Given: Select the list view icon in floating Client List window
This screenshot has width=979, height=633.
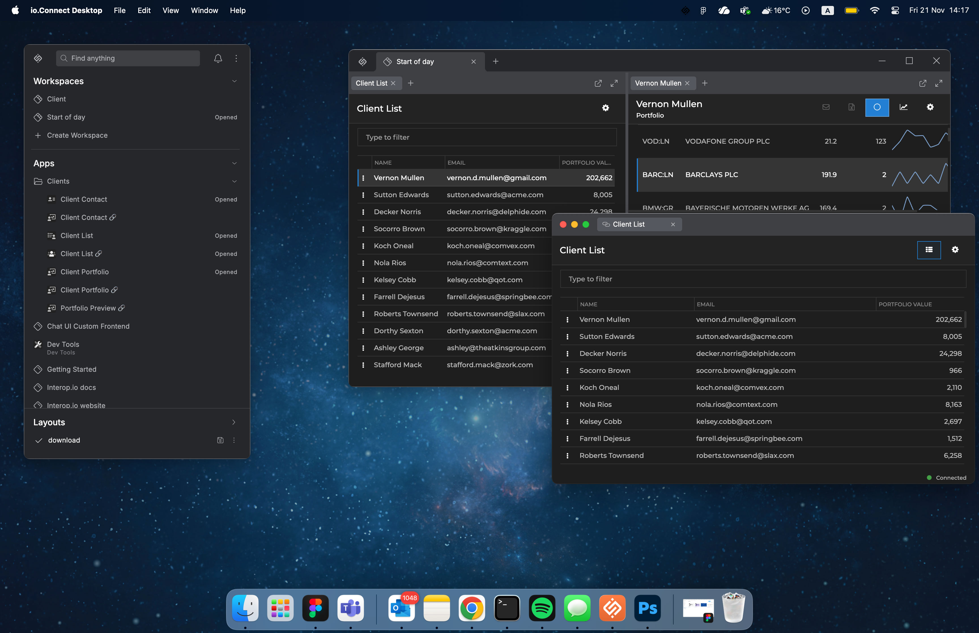Looking at the screenshot, I should (x=929, y=250).
